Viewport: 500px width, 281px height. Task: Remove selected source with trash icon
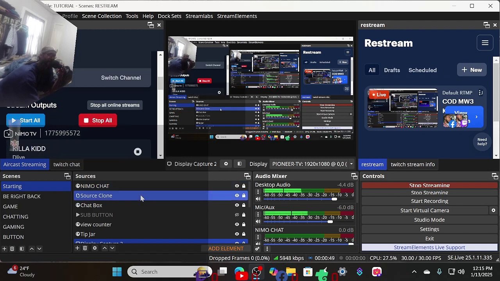coord(85,248)
